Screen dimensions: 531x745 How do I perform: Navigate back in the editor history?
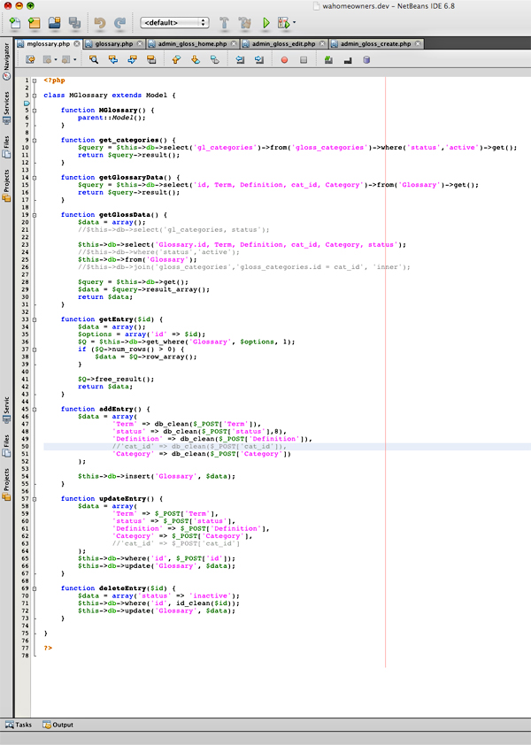pyautogui.click(x=47, y=60)
